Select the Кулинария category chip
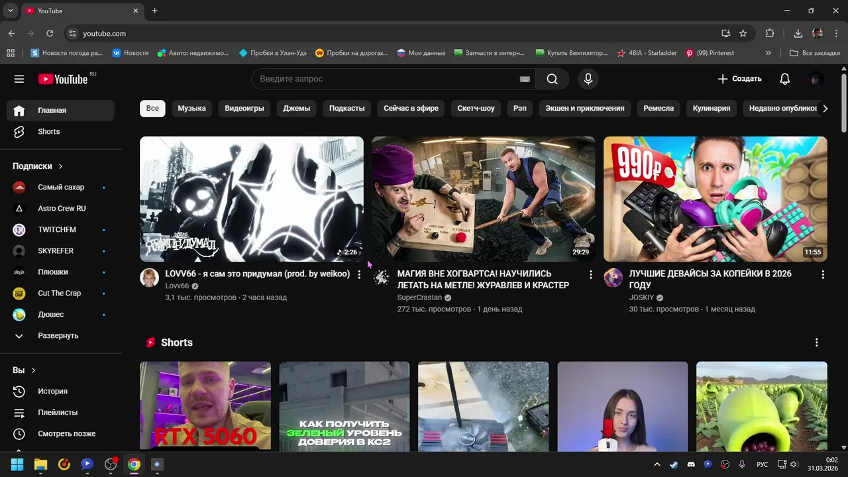This screenshot has height=477, width=848. click(712, 109)
